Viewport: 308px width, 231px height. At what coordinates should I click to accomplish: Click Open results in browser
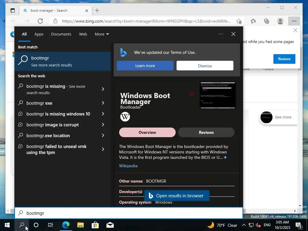click(x=177, y=196)
